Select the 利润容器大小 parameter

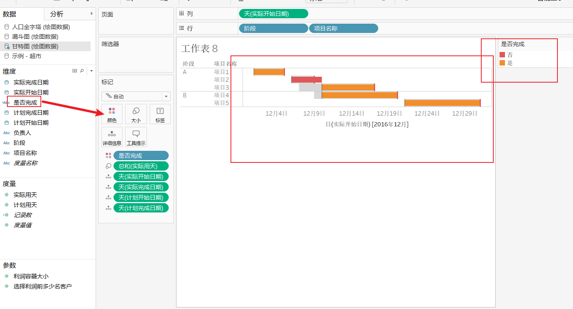coord(31,276)
